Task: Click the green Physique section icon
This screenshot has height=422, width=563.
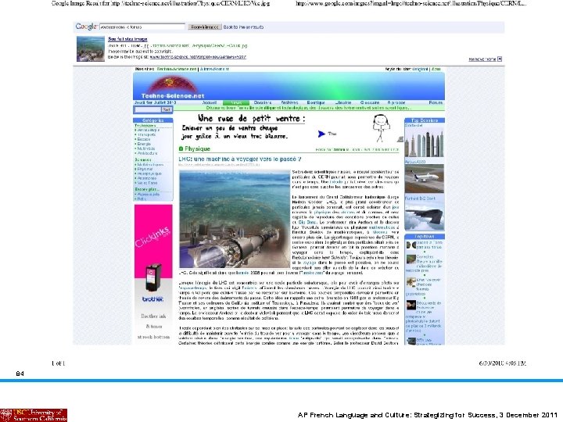Action: coord(181,148)
